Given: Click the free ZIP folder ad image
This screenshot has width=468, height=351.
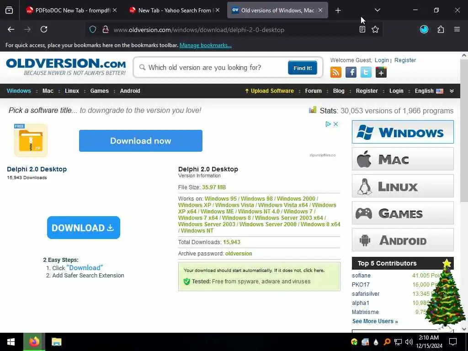Looking at the screenshot, I should pos(31,140).
